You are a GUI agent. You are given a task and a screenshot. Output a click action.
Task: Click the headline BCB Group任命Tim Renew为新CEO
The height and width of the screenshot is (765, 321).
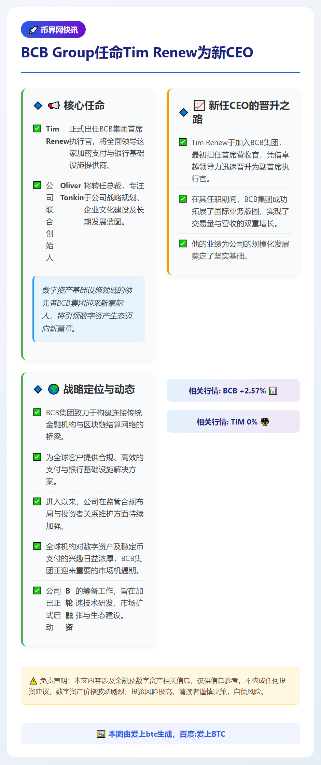point(137,53)
